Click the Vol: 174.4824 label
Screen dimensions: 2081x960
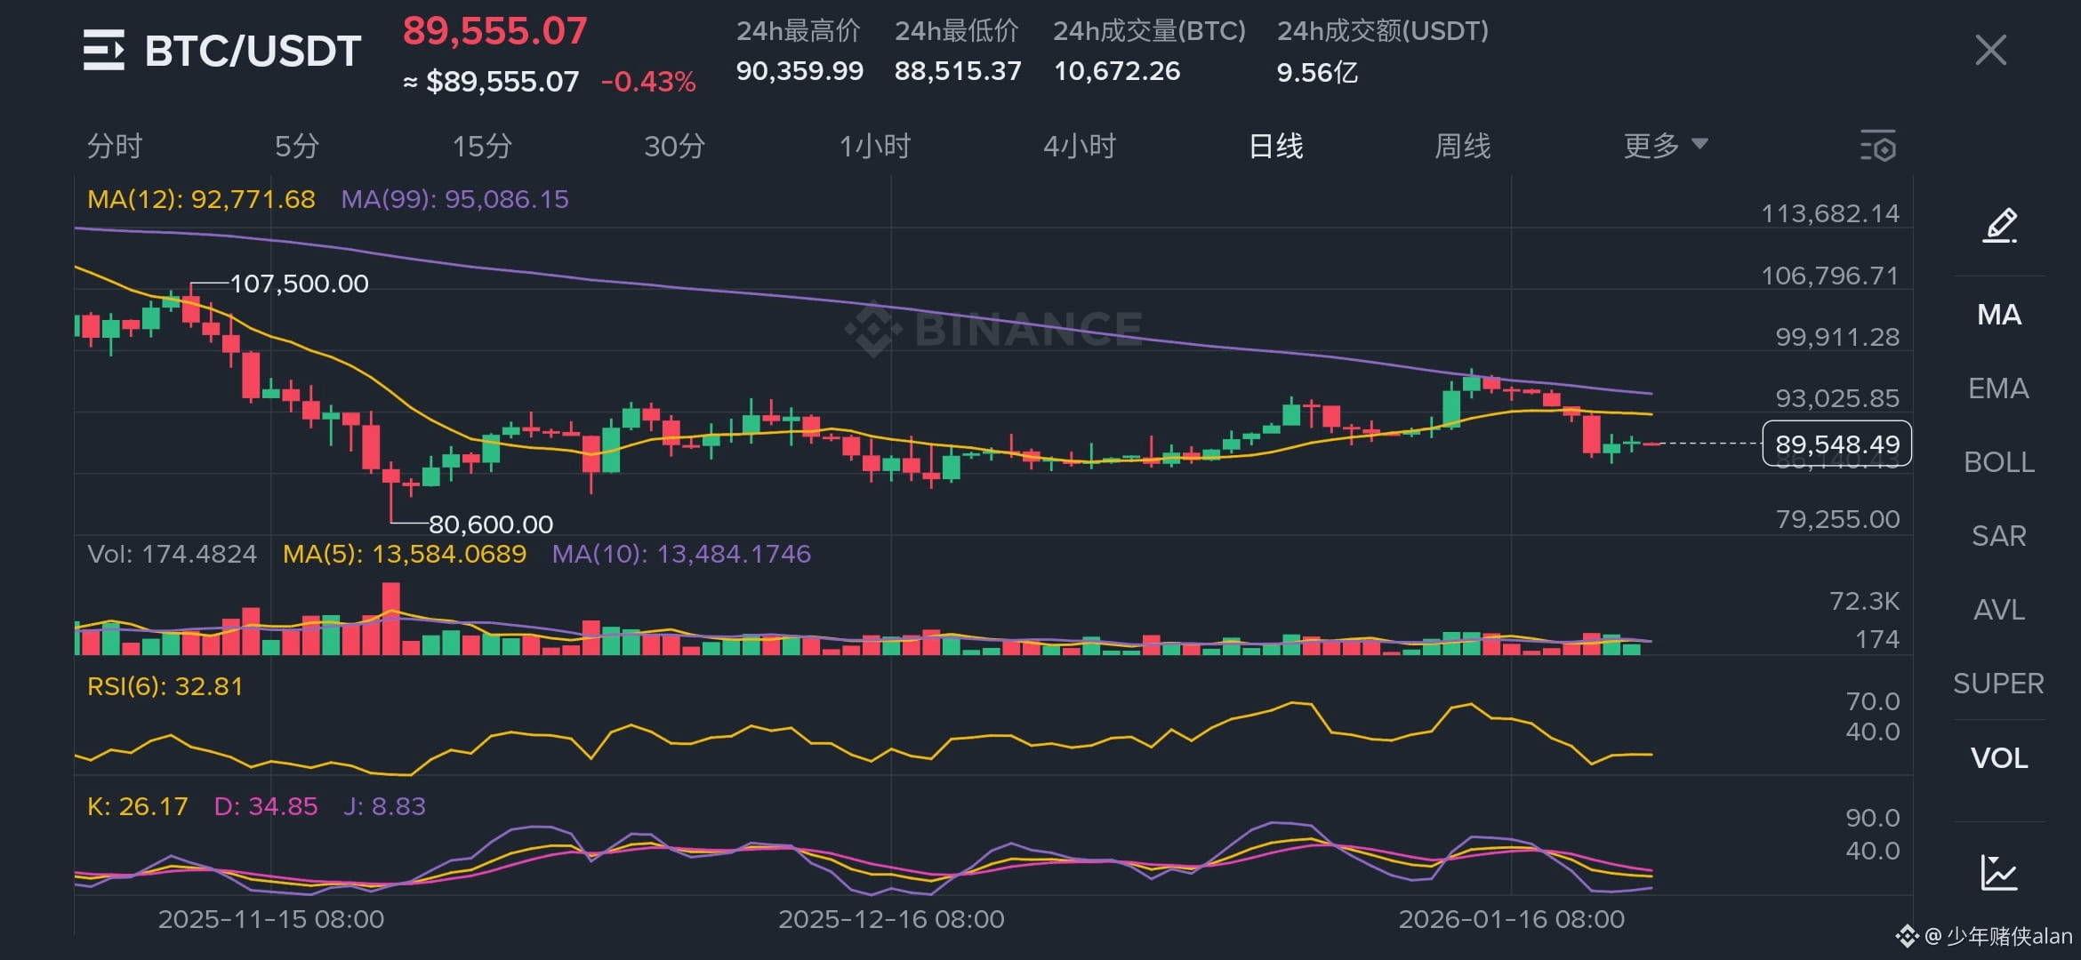[x=172, y=554]
